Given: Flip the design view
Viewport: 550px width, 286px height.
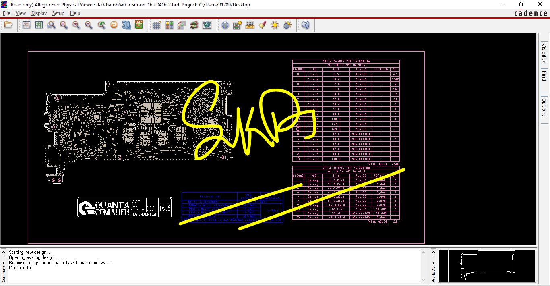Looking at the screenshot, I should tap(139, 25).
